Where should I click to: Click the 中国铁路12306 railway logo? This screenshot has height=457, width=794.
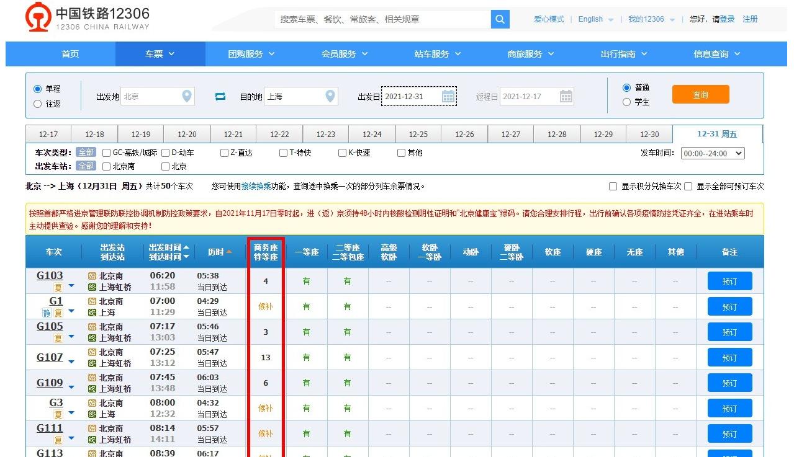pos(37,18)
